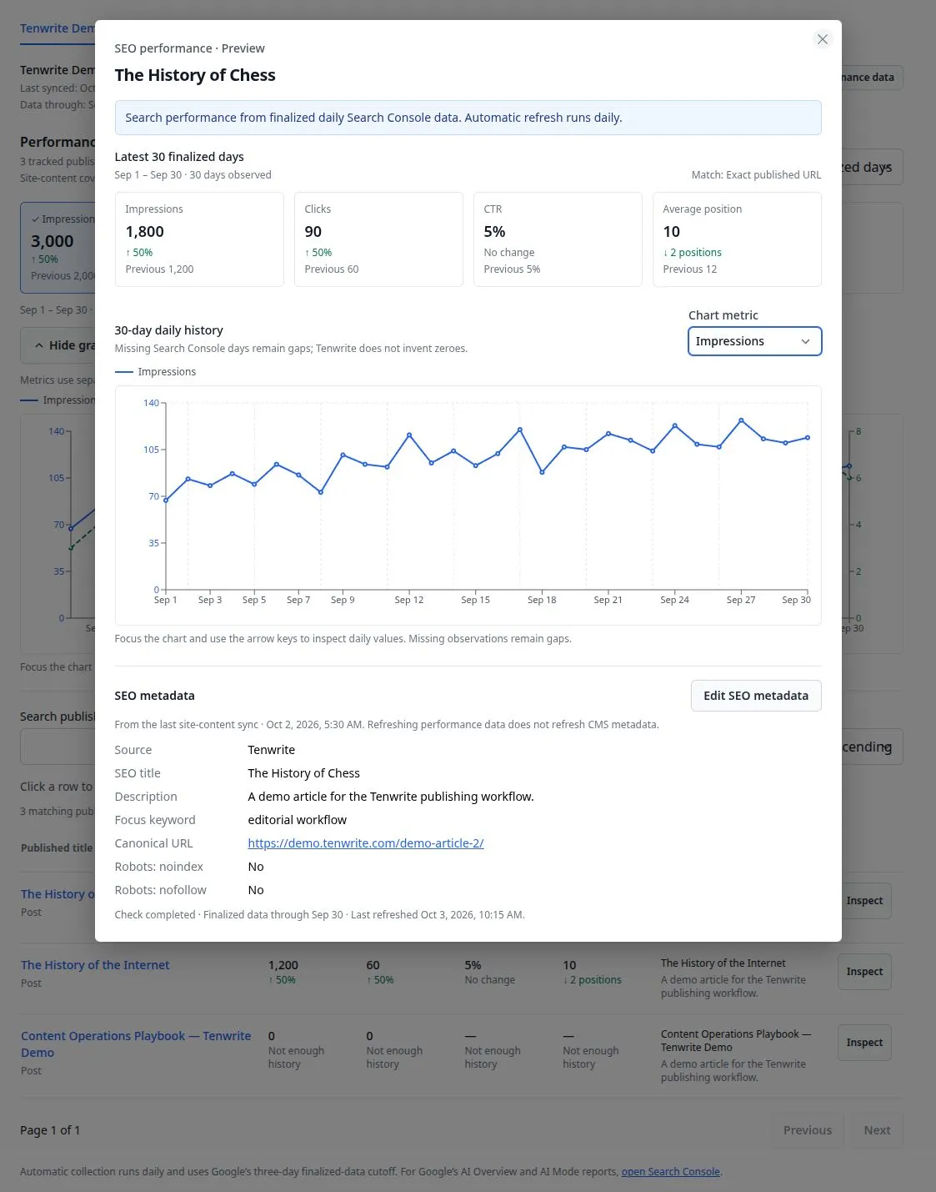Click Edit SEO metadata button
The image size is (936, 1192).
tap(756, 696)
